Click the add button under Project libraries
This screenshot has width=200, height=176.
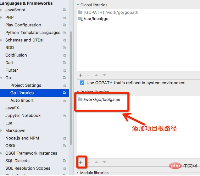[x=81, y=162]
